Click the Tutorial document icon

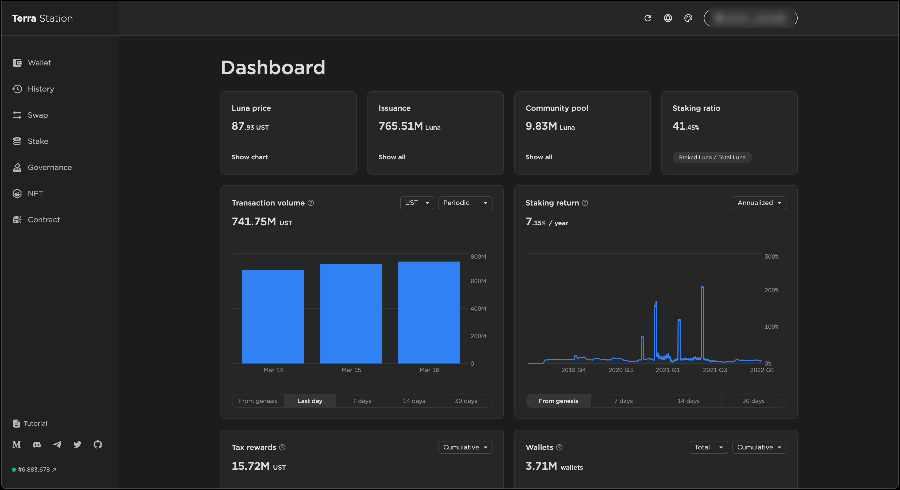16,423
